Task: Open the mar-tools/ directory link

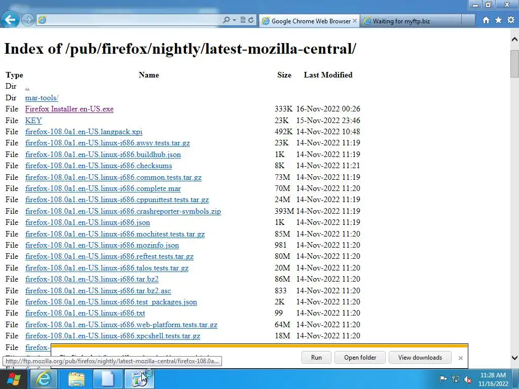Action: pyautogui.click(x=42, y=98)
